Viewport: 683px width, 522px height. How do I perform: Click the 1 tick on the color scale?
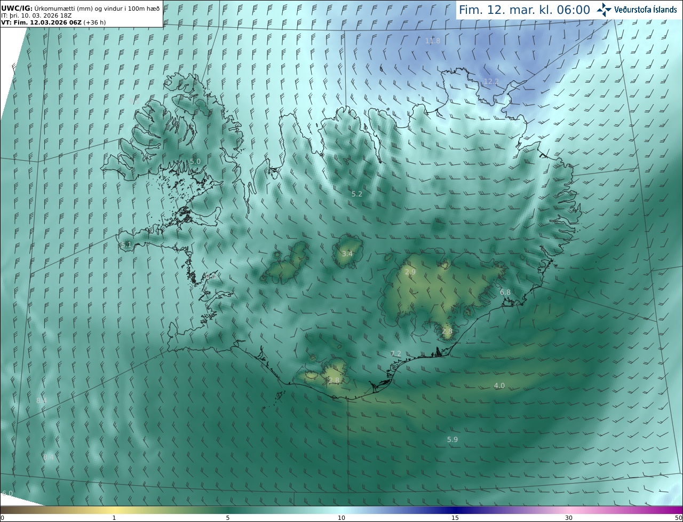[x=114, y=518]
